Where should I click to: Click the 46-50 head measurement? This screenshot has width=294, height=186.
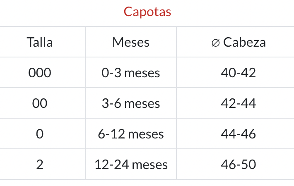(239, 165)
